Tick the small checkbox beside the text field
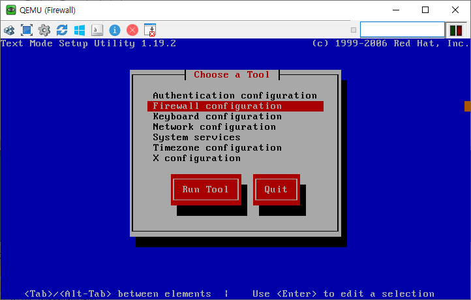This screenshot has height=300, width=471. pyautogui.click(x=354, y=30)
